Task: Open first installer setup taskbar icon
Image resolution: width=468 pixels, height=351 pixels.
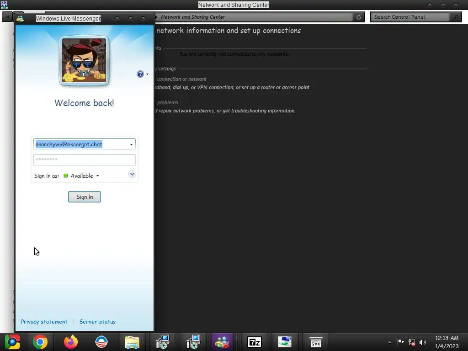Action: [163, 342]
